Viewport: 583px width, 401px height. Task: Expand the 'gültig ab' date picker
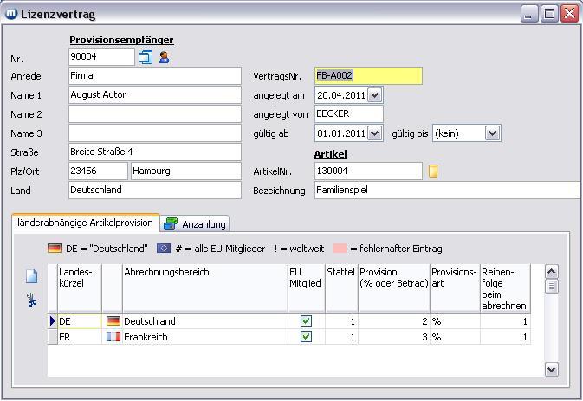[x=374, y=133]
